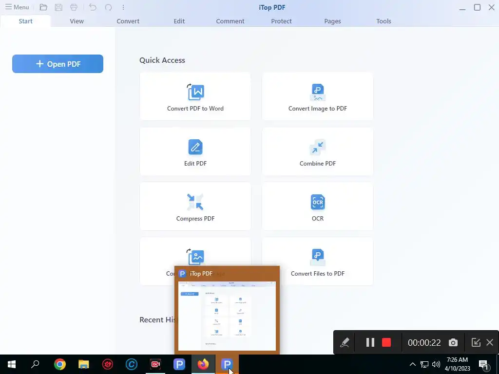The height and width of the screenshot is (374, 499).
Task: Close the recording control bar
Action: pos(490,342)
